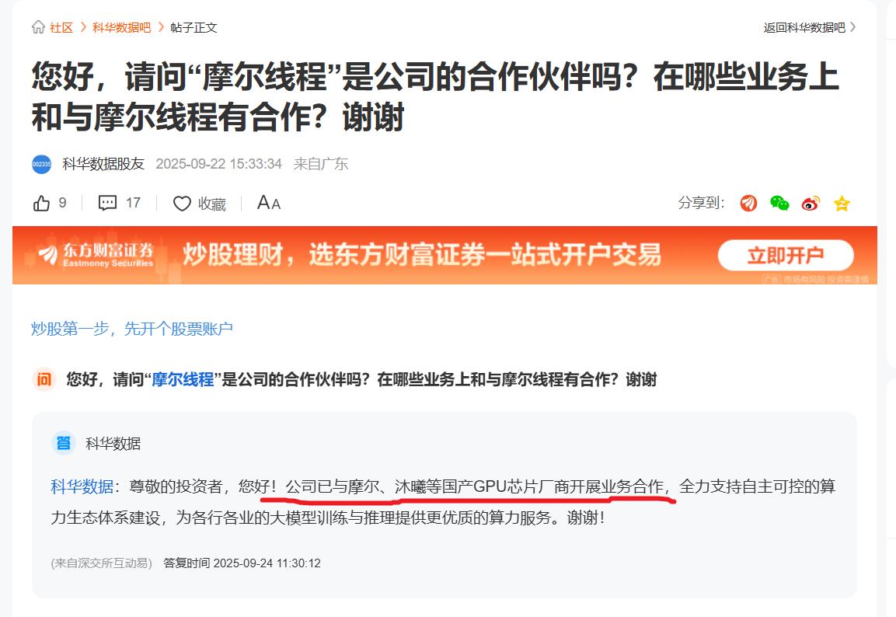Click the 摩尔线程 highlighted keyword link

(x=183, y=378)
